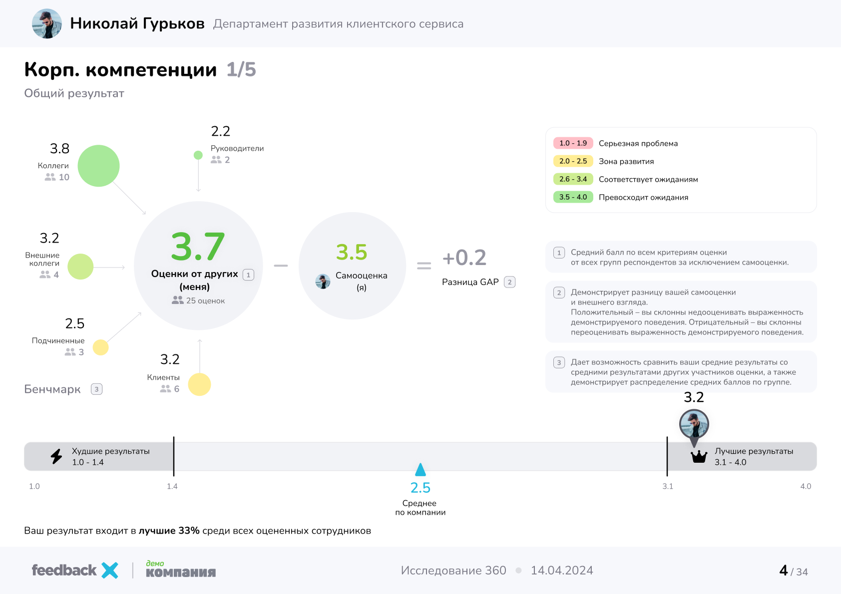
Task: Click the people icon under Коллеги bubble
Action: [x=50, y=177]
